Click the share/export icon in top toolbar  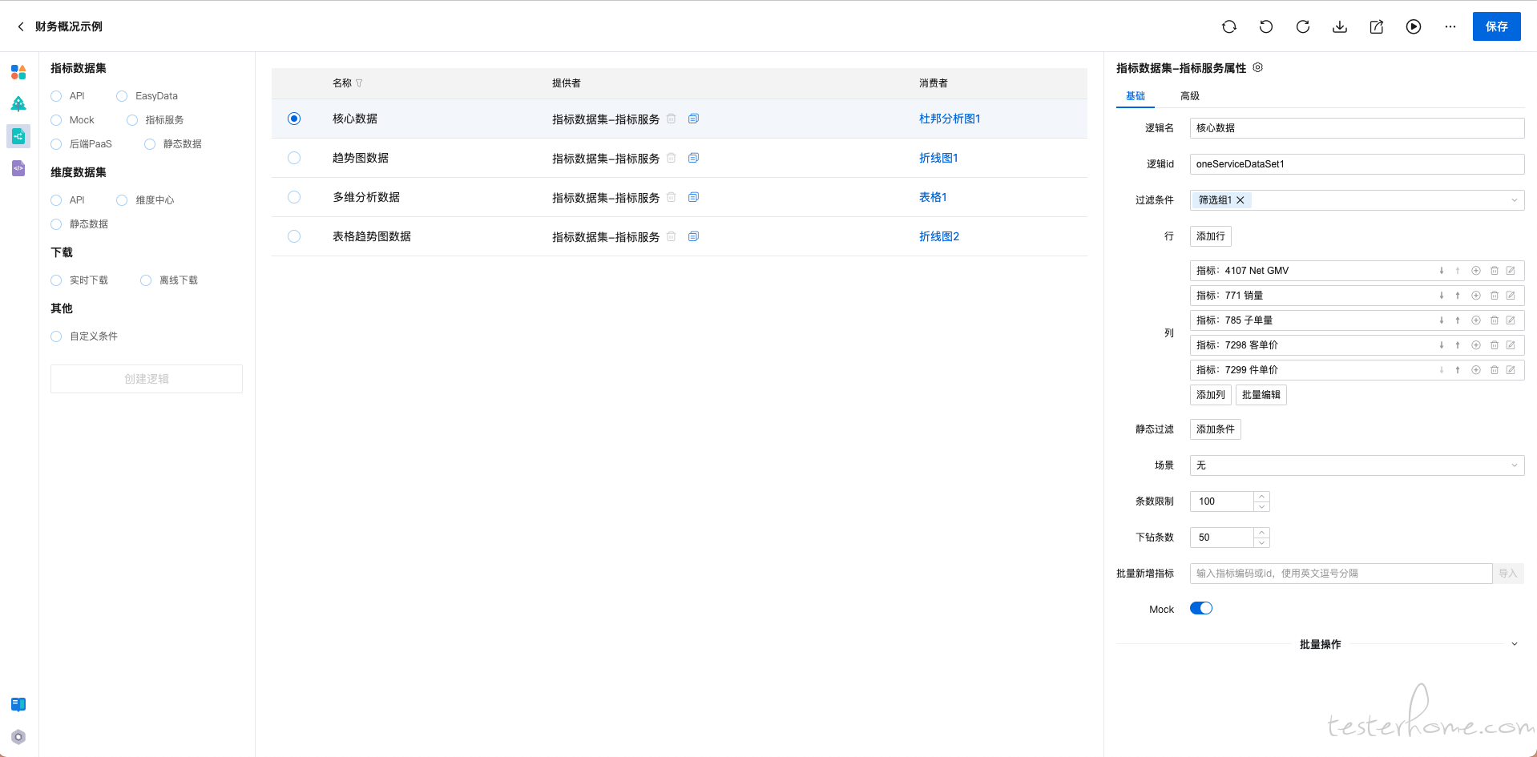[1377, 26]
